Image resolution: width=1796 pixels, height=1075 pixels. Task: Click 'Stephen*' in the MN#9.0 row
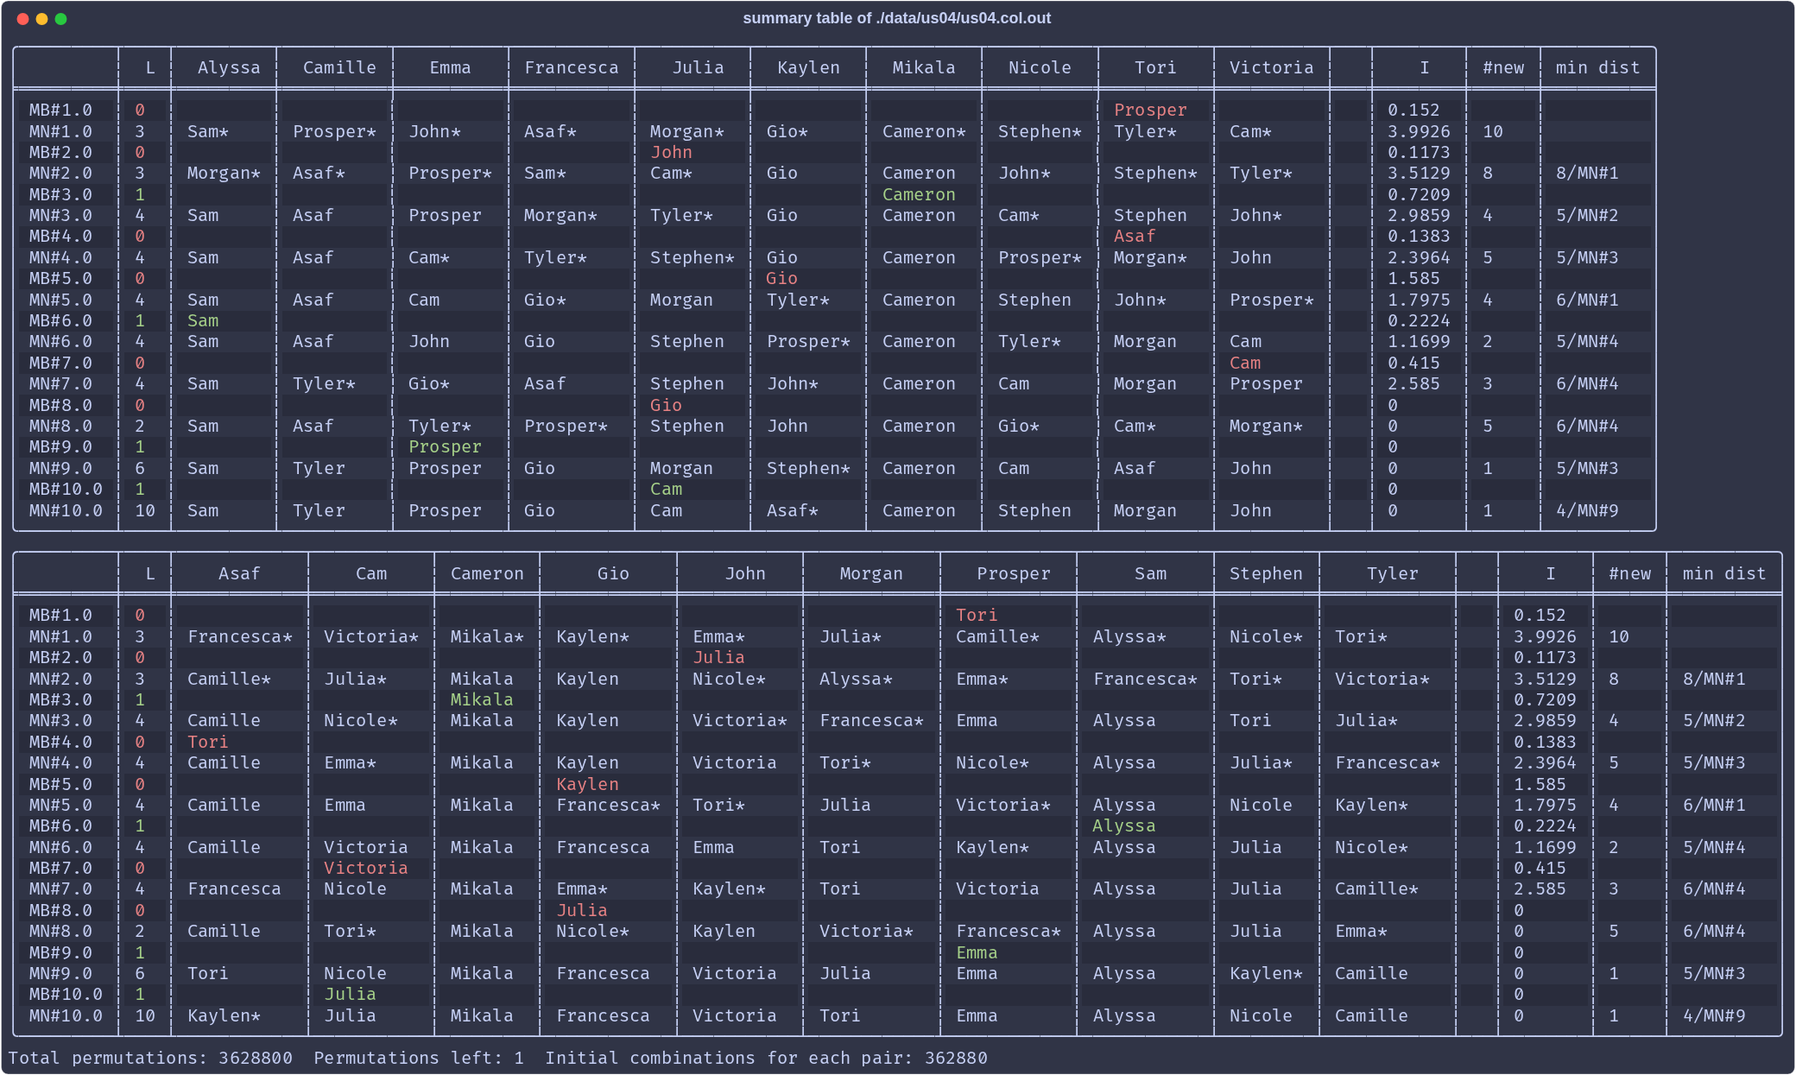808,468
